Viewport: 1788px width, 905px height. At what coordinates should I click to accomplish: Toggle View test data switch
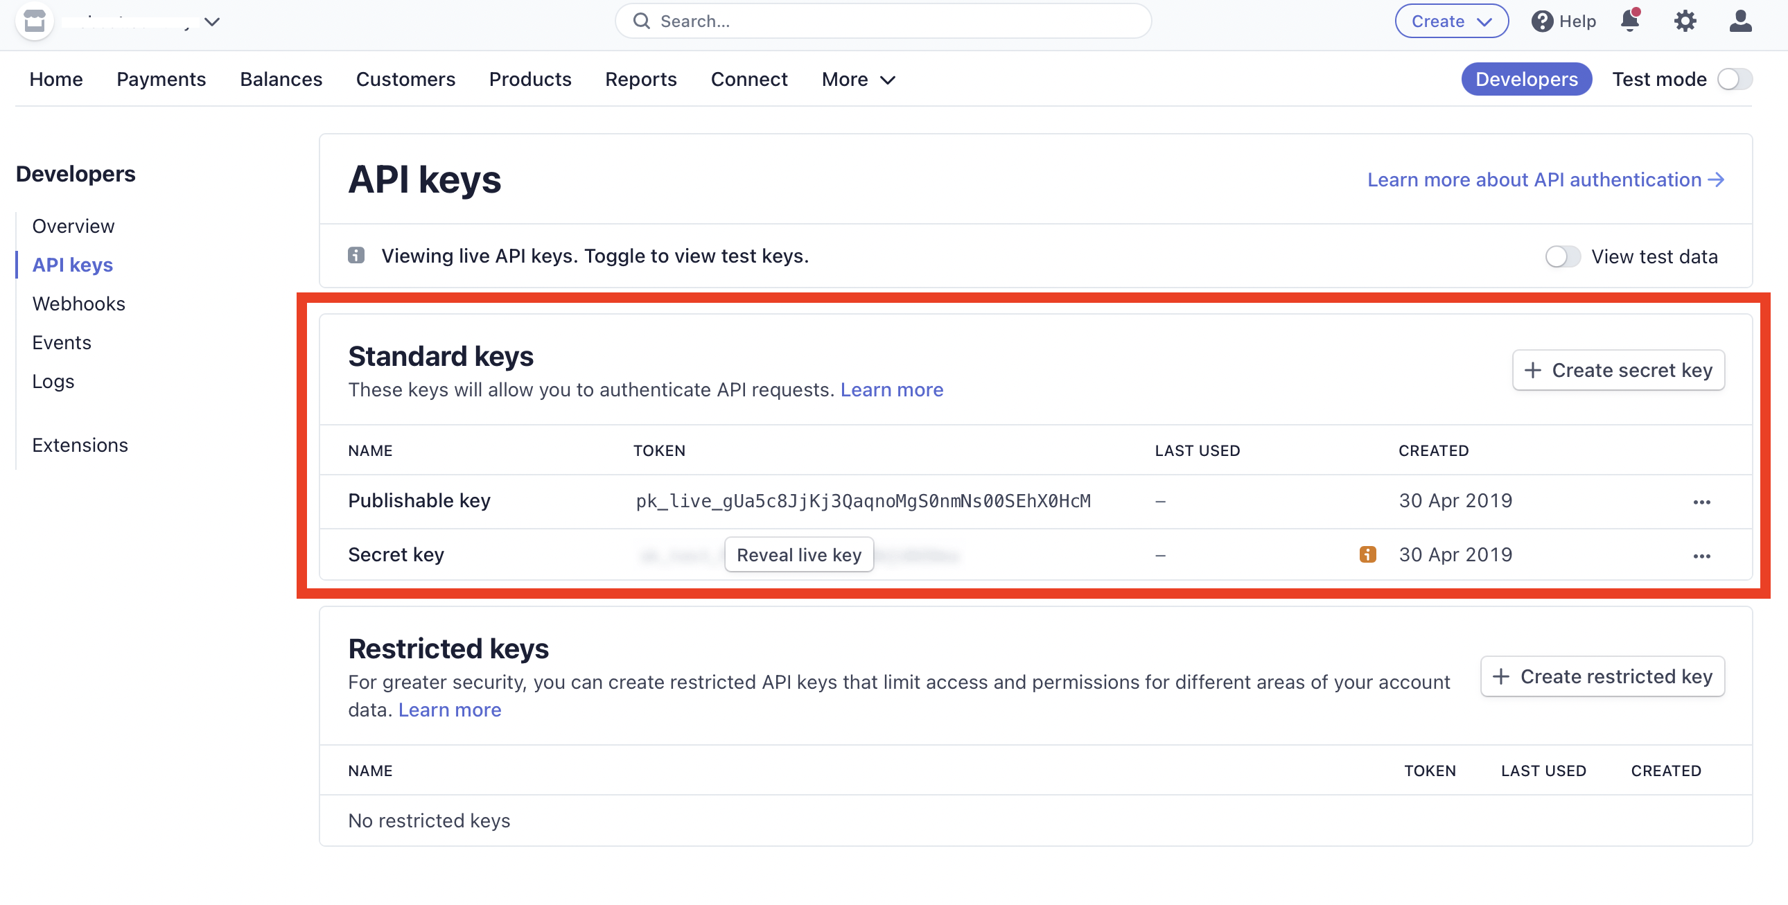point(1561,257)
